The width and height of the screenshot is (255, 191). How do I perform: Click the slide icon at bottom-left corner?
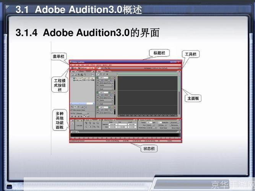point(10,187)
